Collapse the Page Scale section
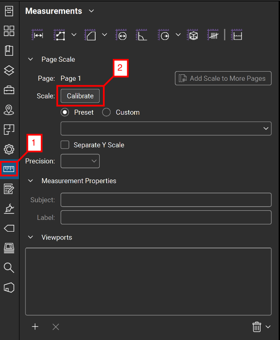 point(30,59)
